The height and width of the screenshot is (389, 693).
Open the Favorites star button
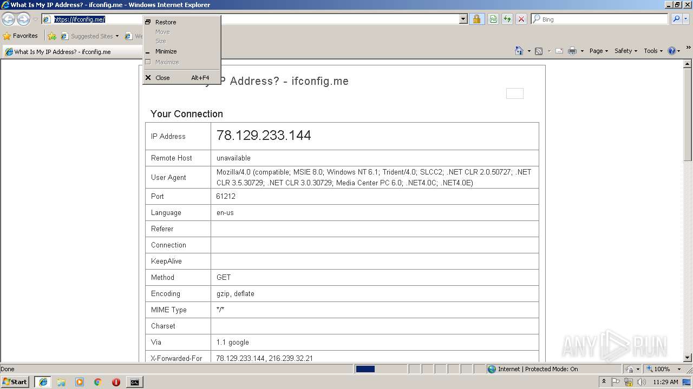21,36
